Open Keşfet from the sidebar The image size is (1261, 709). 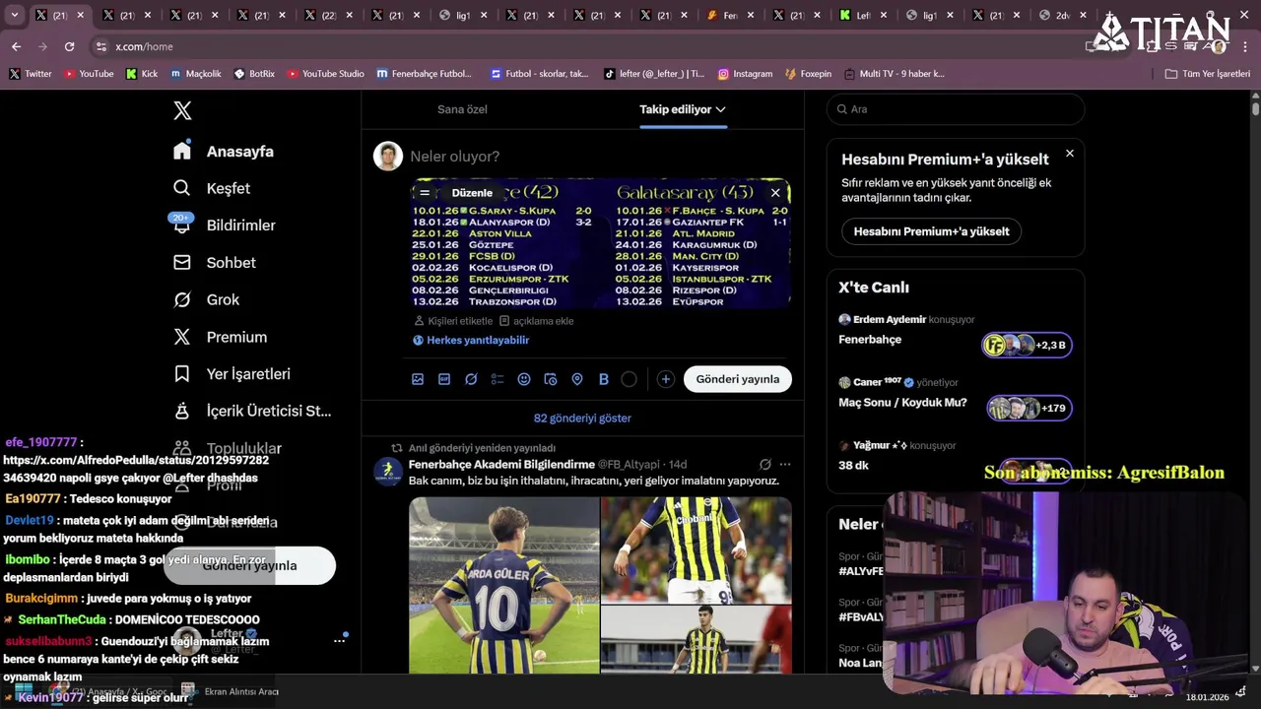click(x=212, y=188)
